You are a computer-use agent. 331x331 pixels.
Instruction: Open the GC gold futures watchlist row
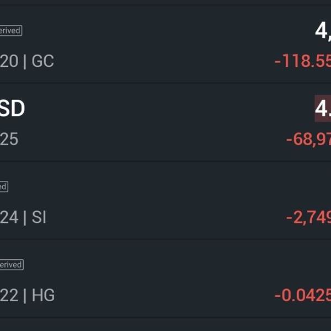[165, 45]
